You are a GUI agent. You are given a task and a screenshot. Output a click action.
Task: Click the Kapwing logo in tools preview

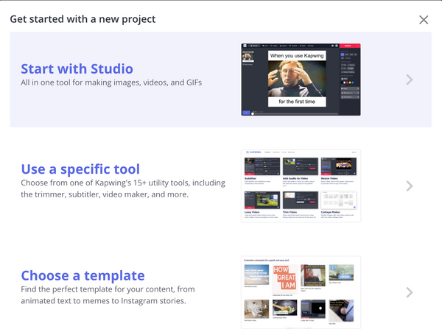coord(254,153)
